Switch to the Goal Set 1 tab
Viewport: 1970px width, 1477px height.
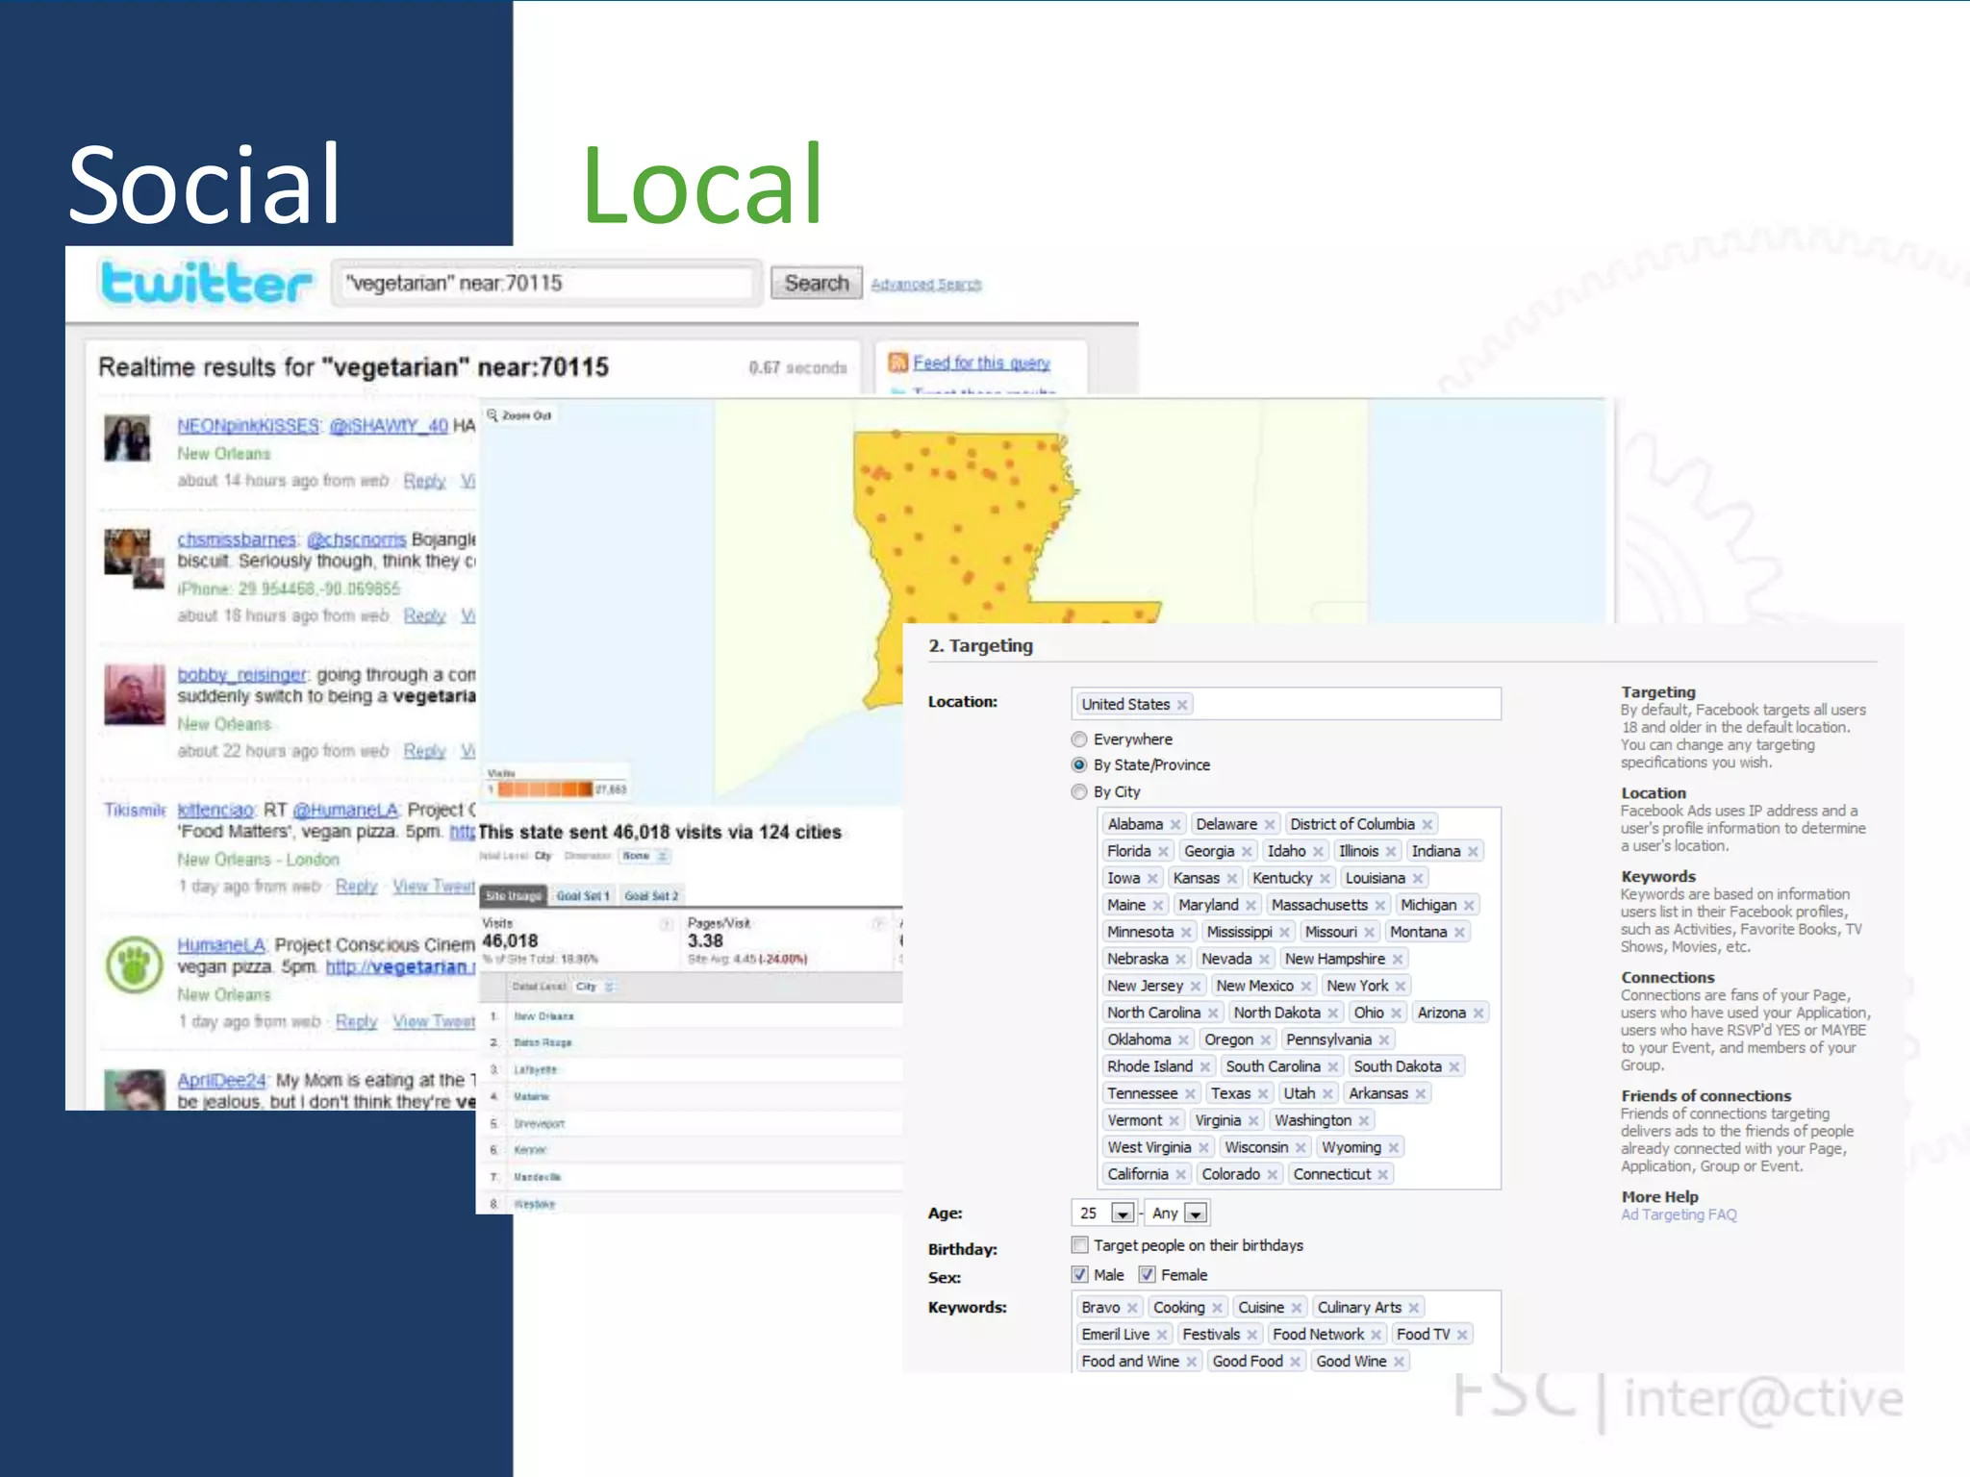pos(583,896)
